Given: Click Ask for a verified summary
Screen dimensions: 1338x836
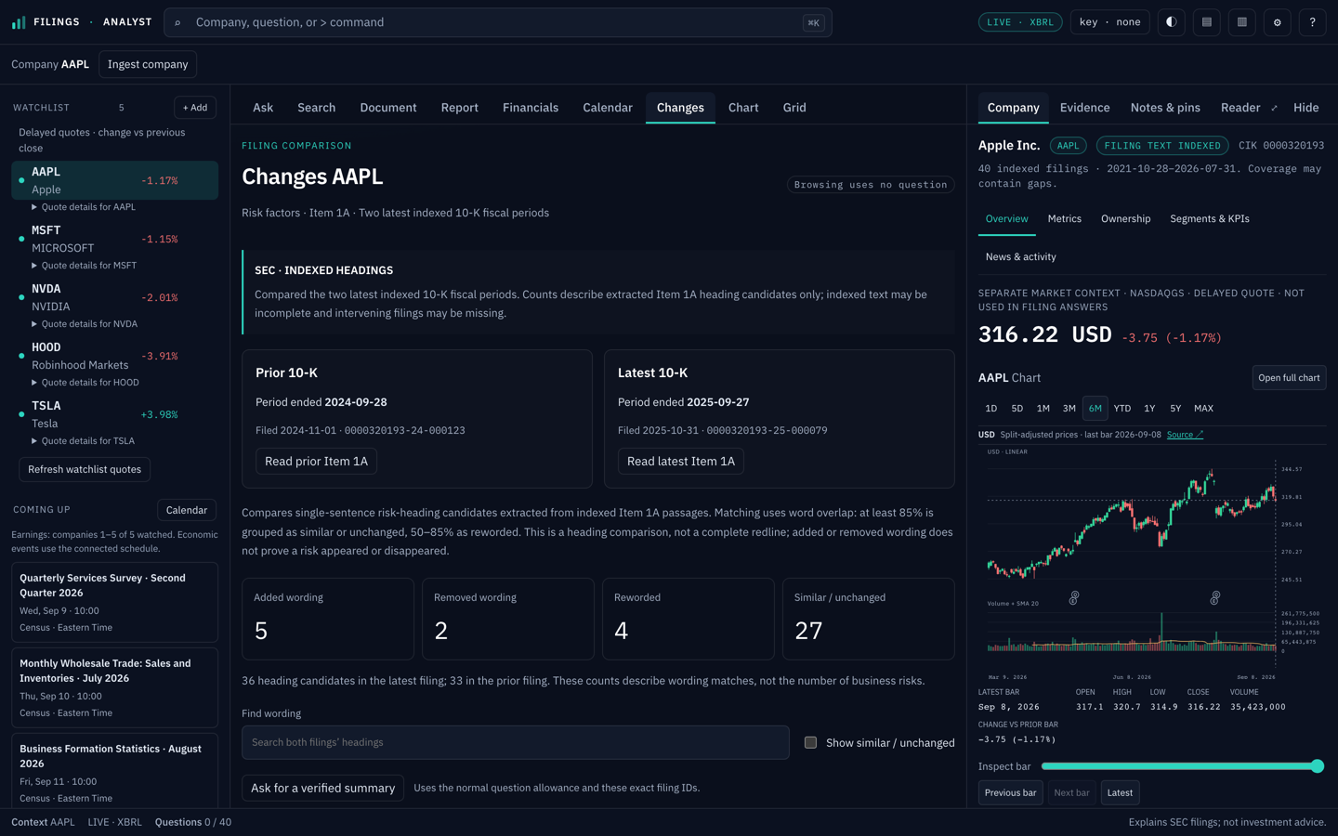Looking at the screenshot, I should [322, 788].
